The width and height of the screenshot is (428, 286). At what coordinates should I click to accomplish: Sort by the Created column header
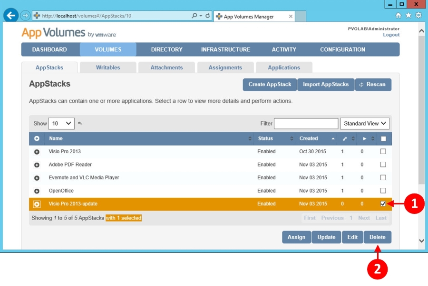tap(316, 138)
